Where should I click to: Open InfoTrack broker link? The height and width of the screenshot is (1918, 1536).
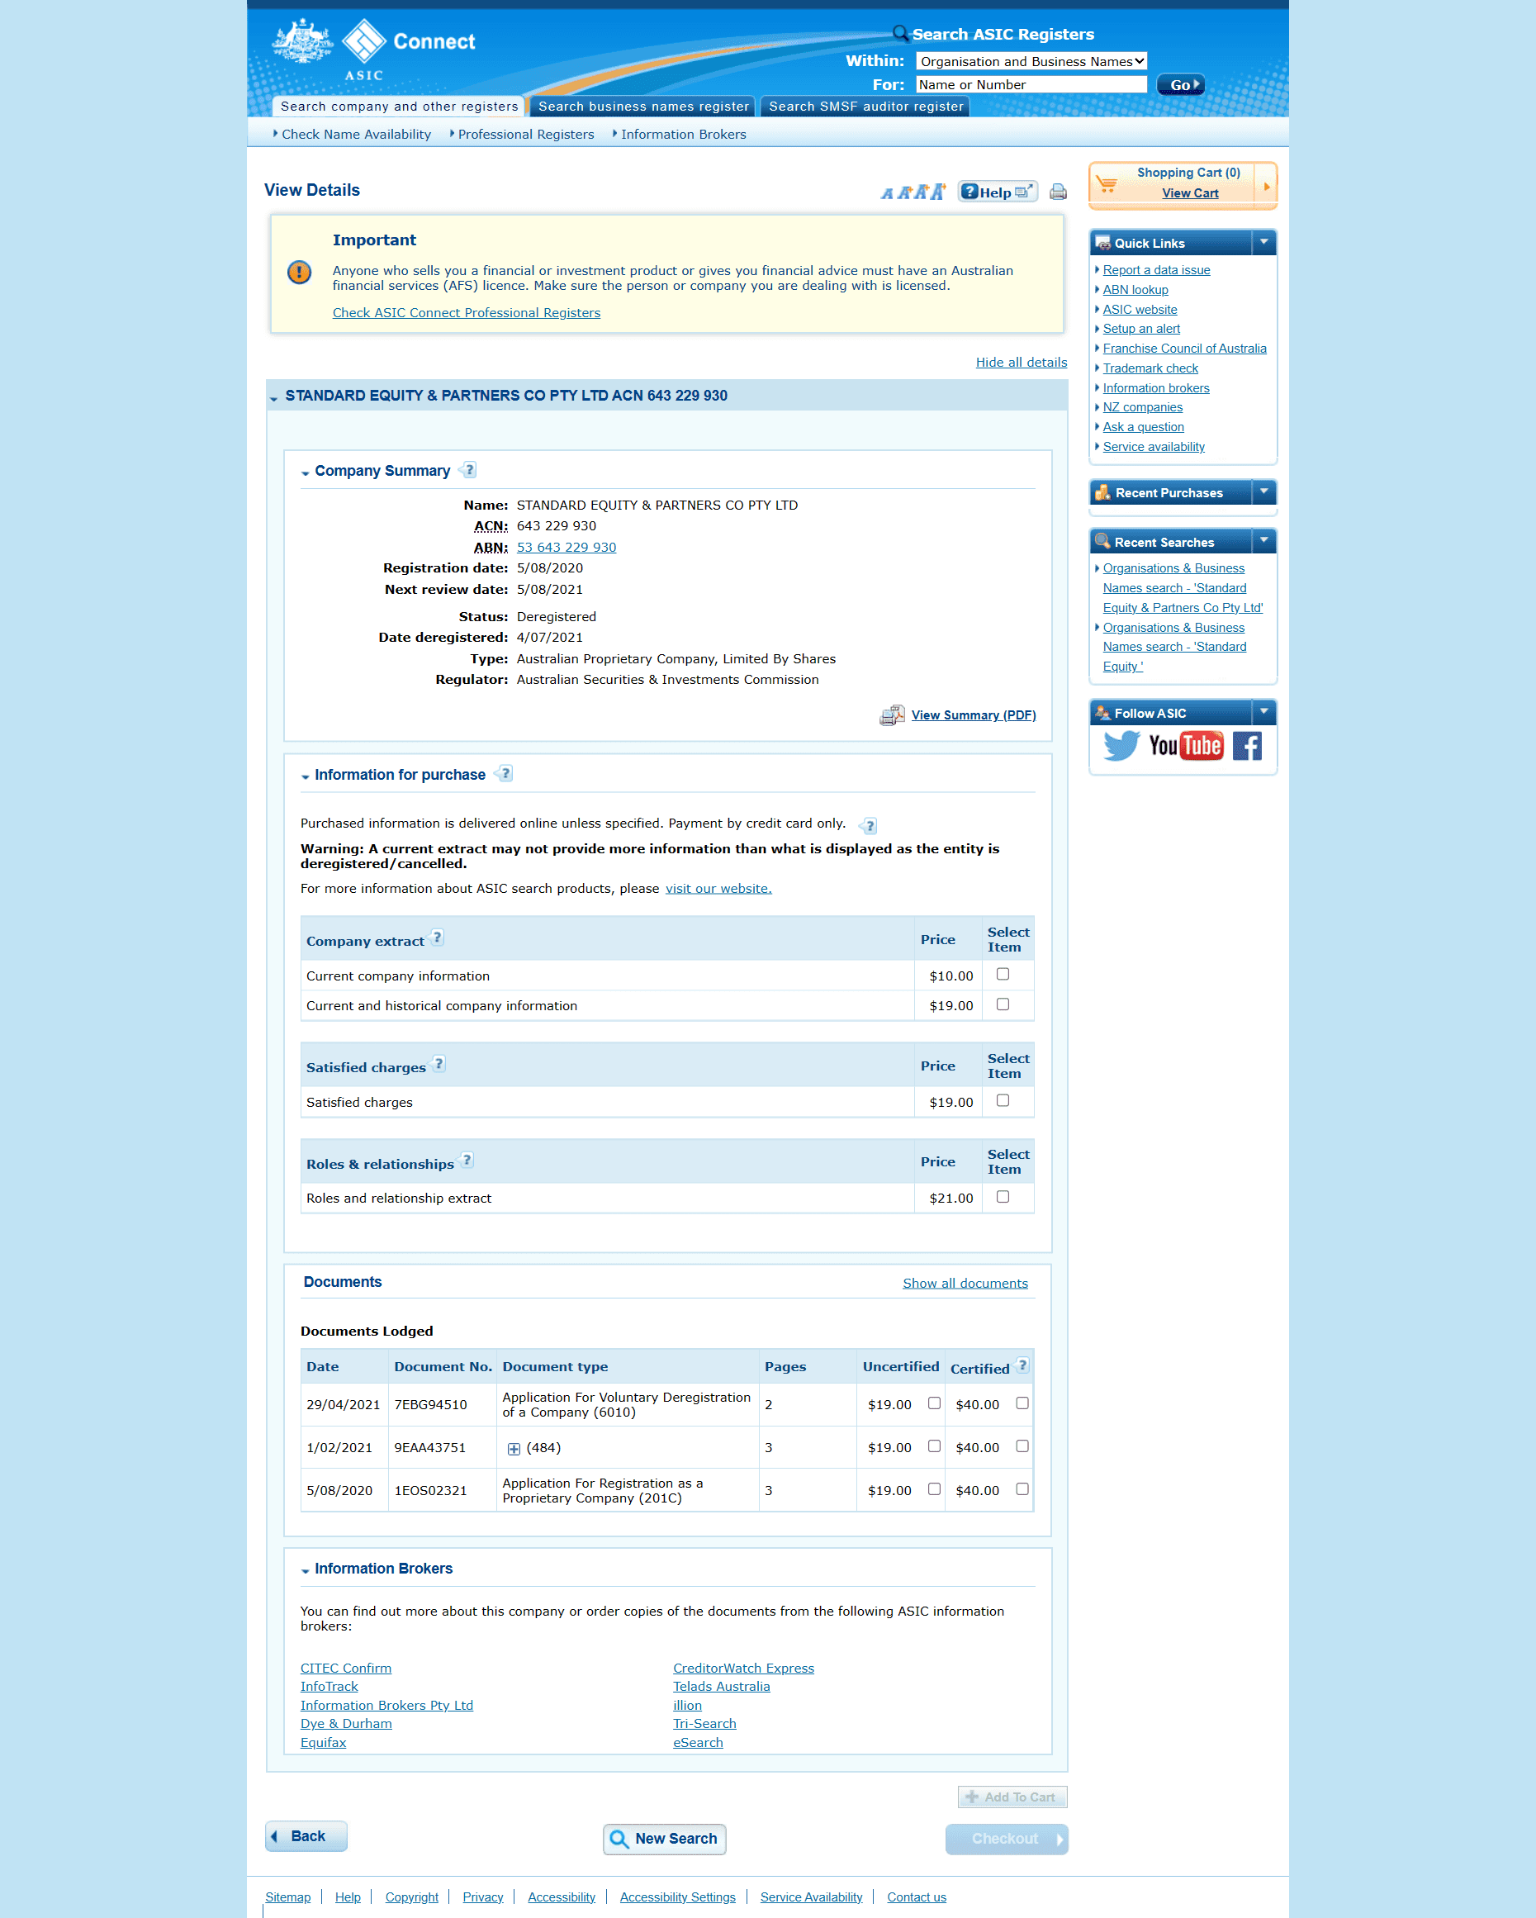coord(329,1687)
